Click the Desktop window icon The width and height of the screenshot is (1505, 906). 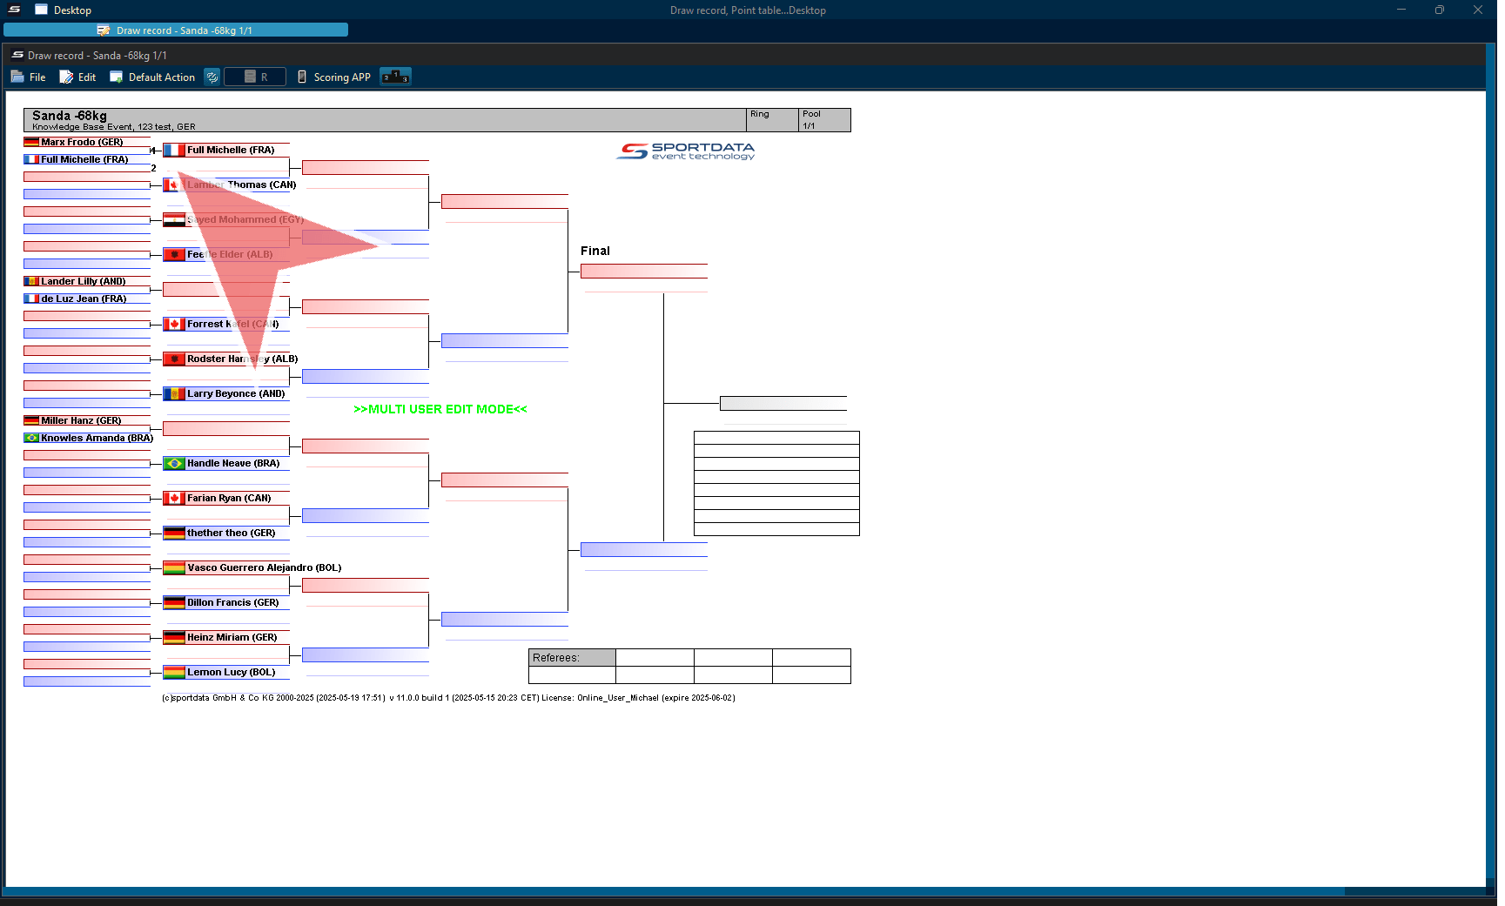click(41, 10)
